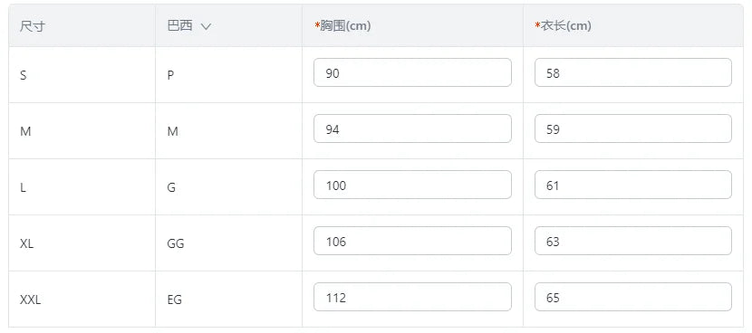Click the 巴西 column header label
Screen dimensions: 752x333
[180, 26]
